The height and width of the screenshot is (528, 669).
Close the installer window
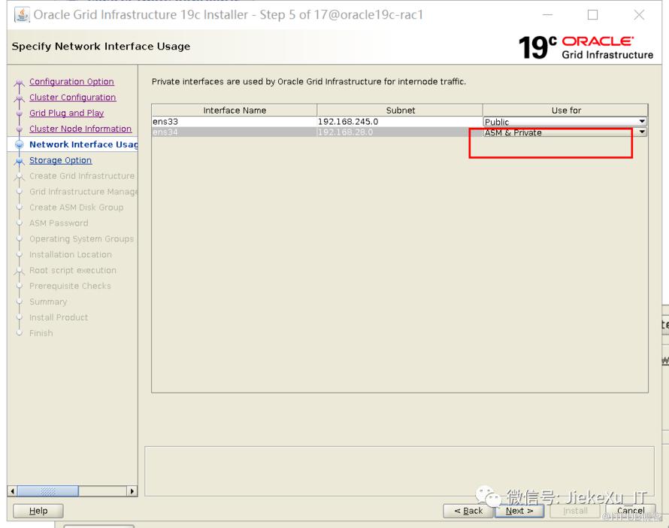[638, 15]
